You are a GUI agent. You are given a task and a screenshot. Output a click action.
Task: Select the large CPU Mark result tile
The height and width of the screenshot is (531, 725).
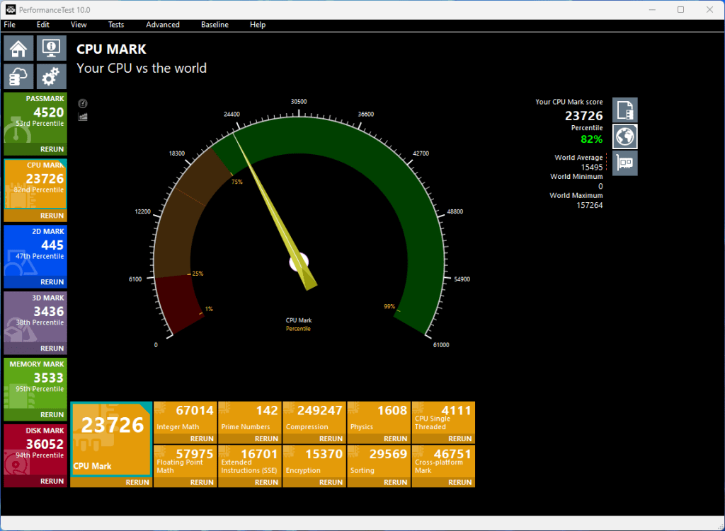tap(111, 439)
